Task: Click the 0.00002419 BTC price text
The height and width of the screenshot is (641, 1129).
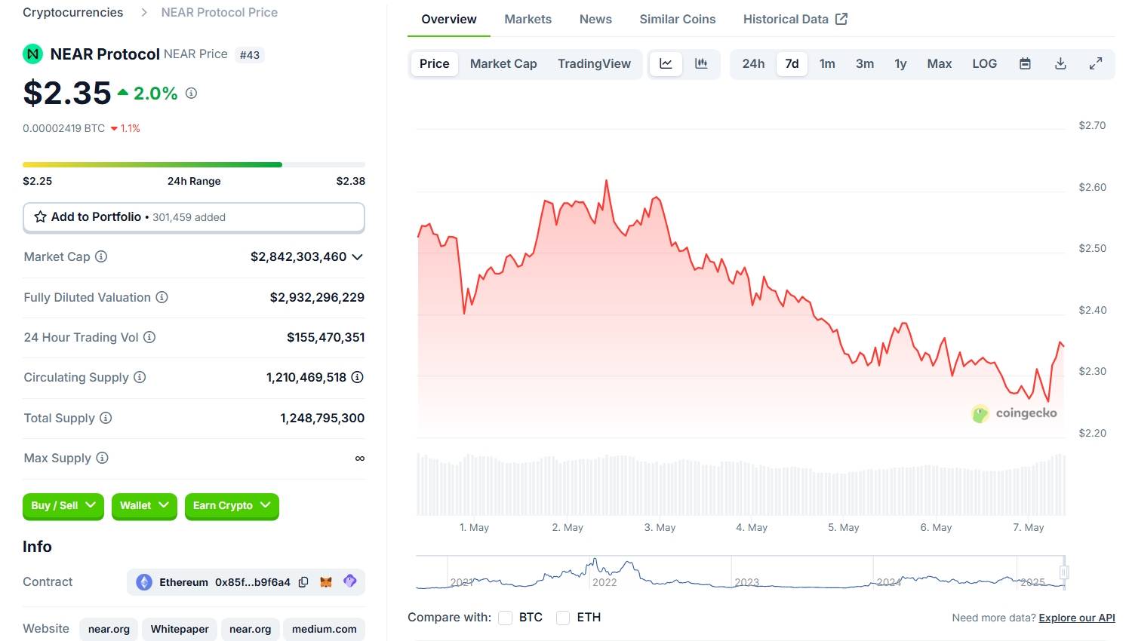Action: (64, 128)
